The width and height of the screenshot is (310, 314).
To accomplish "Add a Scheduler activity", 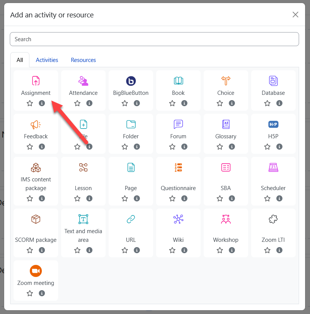I will [273, 167].
